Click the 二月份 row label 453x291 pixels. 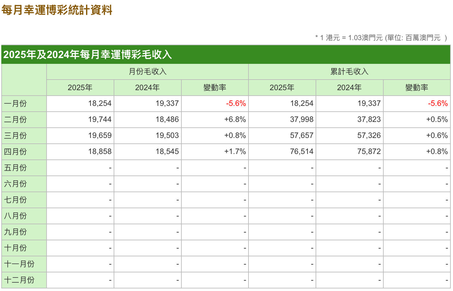coord(15,120)
